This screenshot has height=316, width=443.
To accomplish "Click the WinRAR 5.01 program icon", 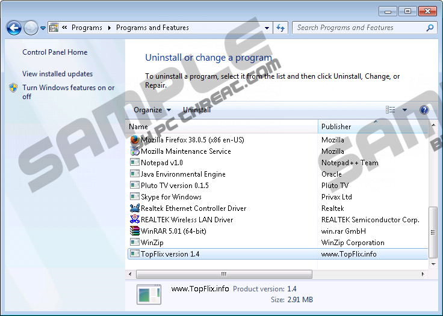I will click(135, 231).
